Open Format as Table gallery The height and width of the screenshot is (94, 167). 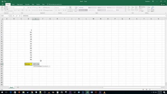[x=76, y=9]
